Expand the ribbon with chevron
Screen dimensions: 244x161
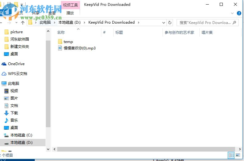point(232,13)
